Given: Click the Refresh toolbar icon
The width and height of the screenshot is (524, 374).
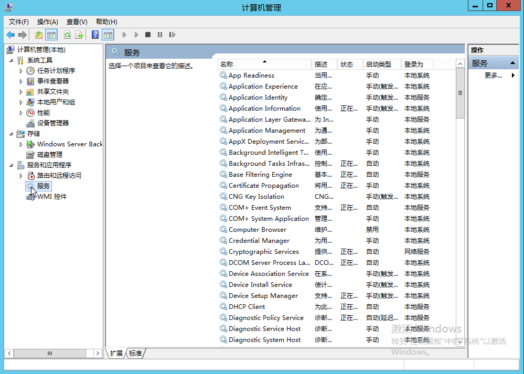Looking at the screenshot, I should [x=67, y=35].
